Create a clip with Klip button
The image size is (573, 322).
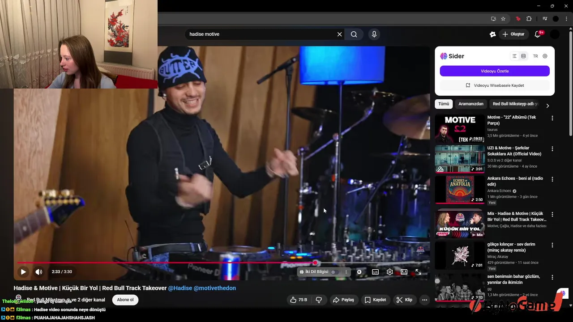404,300
